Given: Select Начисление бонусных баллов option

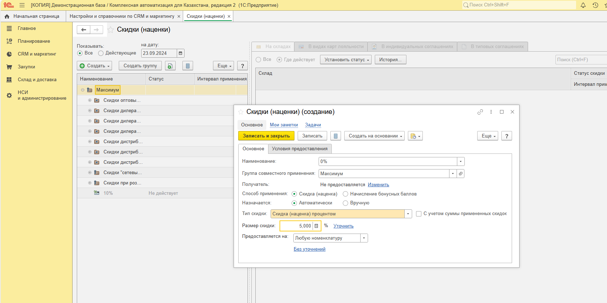Looking at the screenshot, I should tap(345, 194).
